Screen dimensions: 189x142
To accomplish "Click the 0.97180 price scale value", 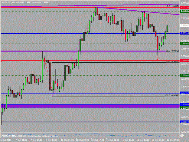I will pyautogui.click(x=185, y=102).
